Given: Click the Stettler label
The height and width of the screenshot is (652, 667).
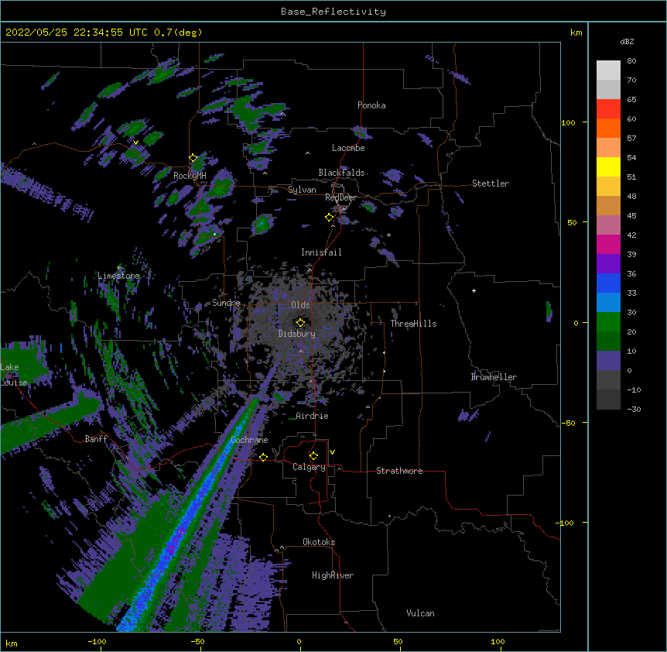Looking at the screenshot, I should coord(491,184).
